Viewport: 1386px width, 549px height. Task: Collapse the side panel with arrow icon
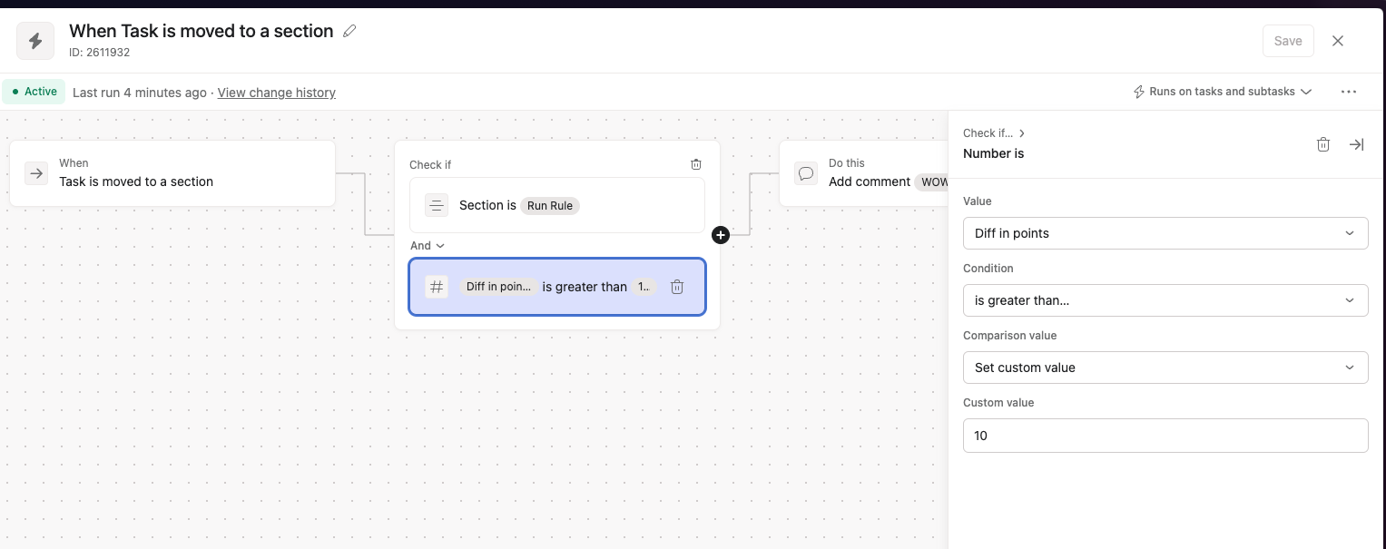(x=1356, y=144)
